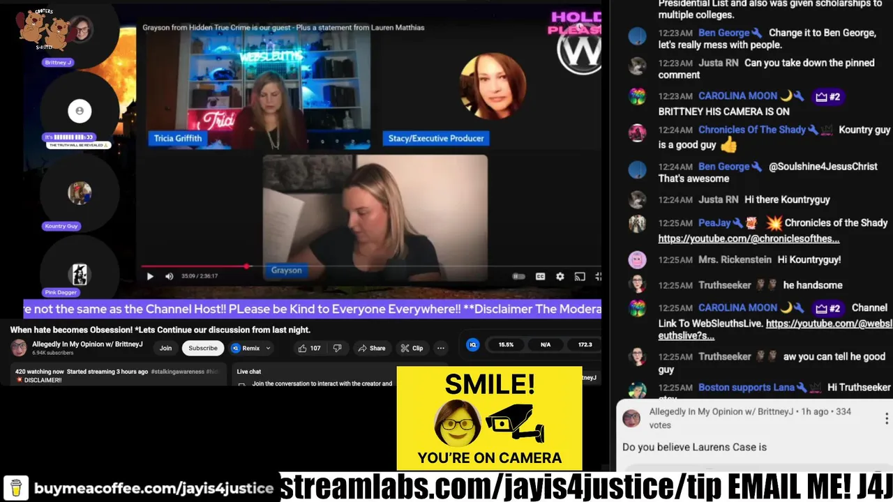Viewport: 893px width, 502px height.
Task: Like the video showing 107 likes
Action: [x=309, y=348]
